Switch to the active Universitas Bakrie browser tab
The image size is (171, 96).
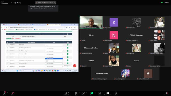point(53,25)
